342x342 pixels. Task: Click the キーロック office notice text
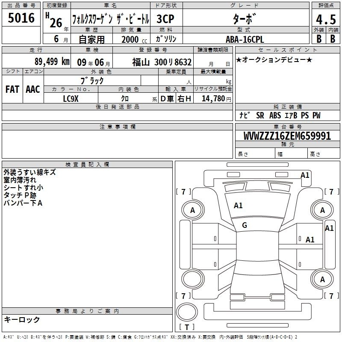22,320
